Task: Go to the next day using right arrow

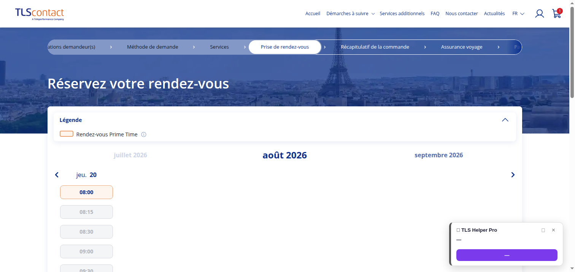Action: (513, 175)
